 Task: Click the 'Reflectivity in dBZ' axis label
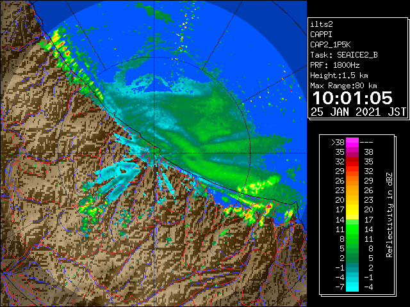tap(389, 215)
